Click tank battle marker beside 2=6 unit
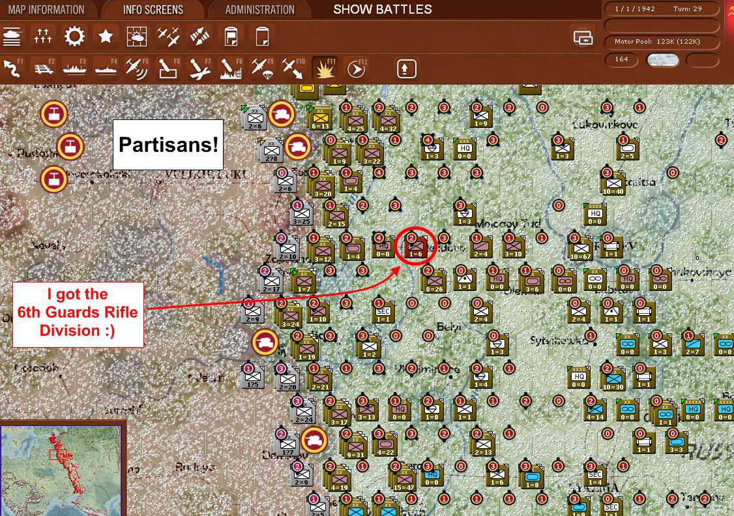734x516 pixels. pos(282,114)
